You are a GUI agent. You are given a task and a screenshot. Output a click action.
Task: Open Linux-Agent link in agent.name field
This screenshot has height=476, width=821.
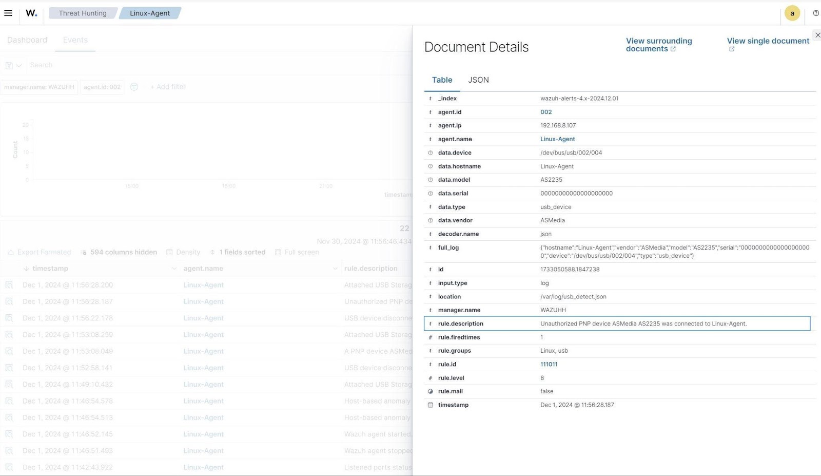click(x=557, y=139)
